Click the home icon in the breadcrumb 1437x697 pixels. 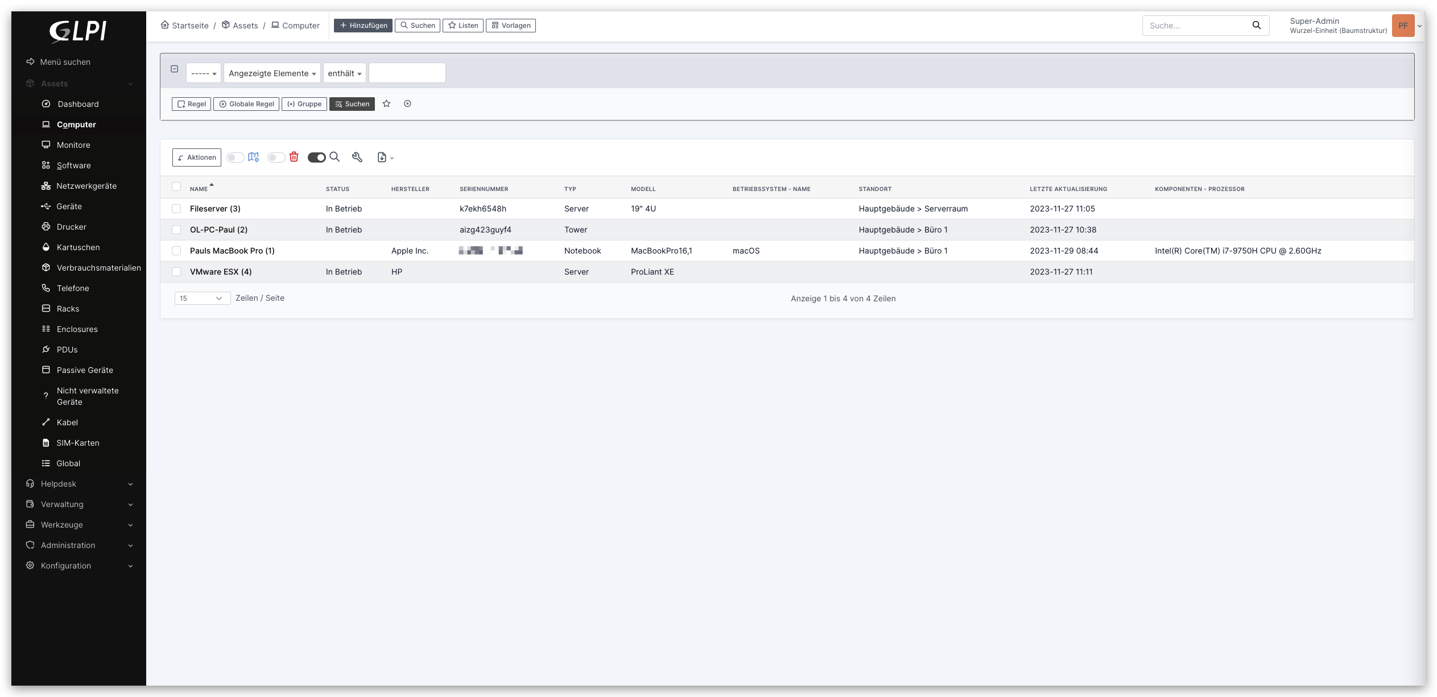(165, 25)
